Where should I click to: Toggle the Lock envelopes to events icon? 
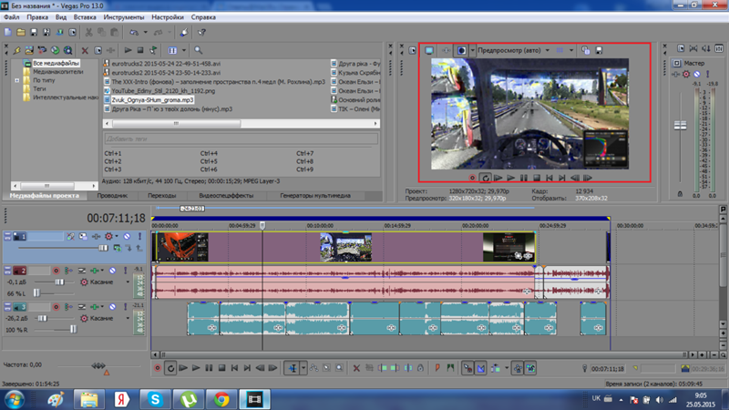pos(518,369)
